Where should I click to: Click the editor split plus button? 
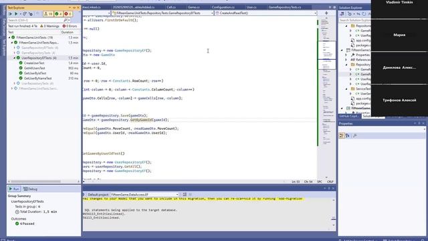click(326, 13)
